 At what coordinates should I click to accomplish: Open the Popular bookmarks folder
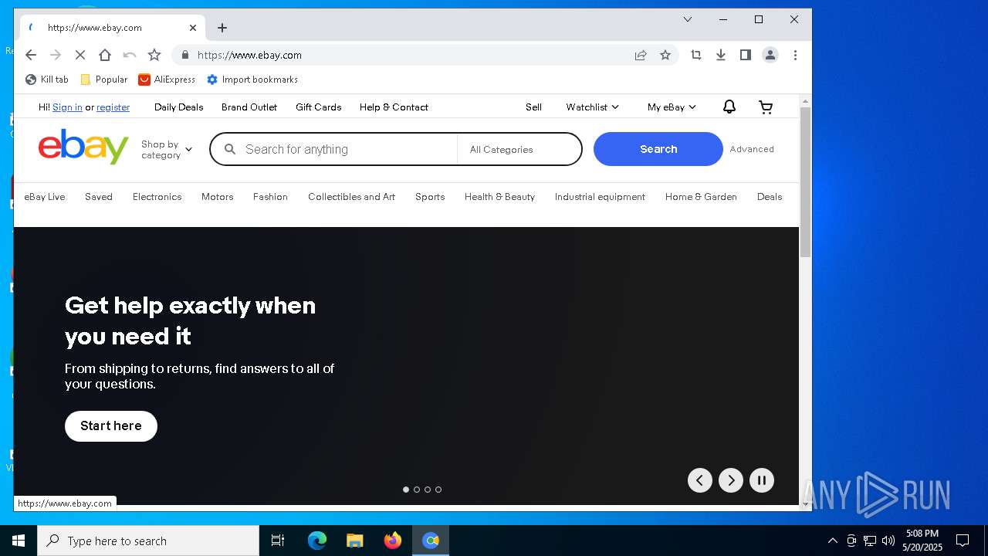point(104,80)
